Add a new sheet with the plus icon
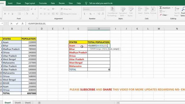The width and height of the screenshot is (185, 104). [x=39, y=103]
